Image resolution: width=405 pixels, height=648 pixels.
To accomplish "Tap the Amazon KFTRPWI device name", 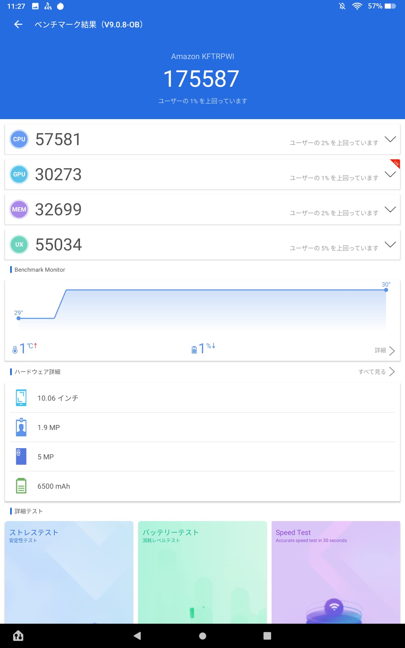I will pyautogui.click(x=202, y=56).
